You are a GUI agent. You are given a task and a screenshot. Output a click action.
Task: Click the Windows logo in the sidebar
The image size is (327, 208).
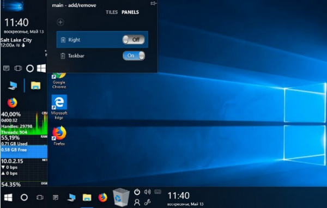[x=41, y=68]
